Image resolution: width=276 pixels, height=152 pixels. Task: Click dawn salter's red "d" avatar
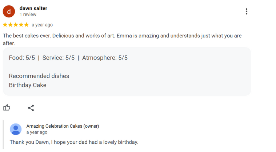9,12
